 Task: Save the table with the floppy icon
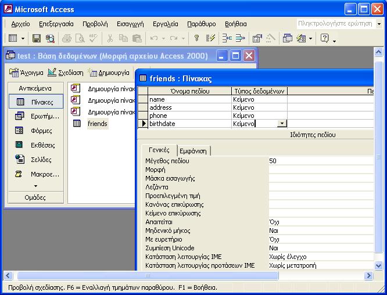pyautogui.click(x=37, y=38)
